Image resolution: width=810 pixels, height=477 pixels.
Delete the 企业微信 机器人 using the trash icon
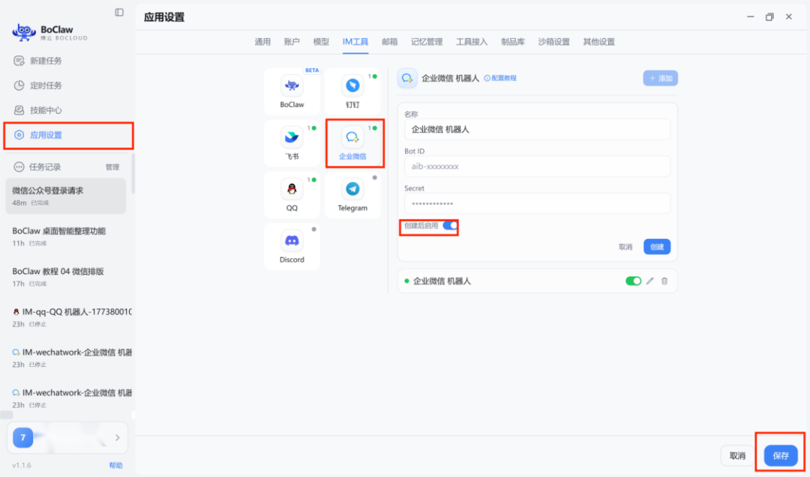[664, 280]
